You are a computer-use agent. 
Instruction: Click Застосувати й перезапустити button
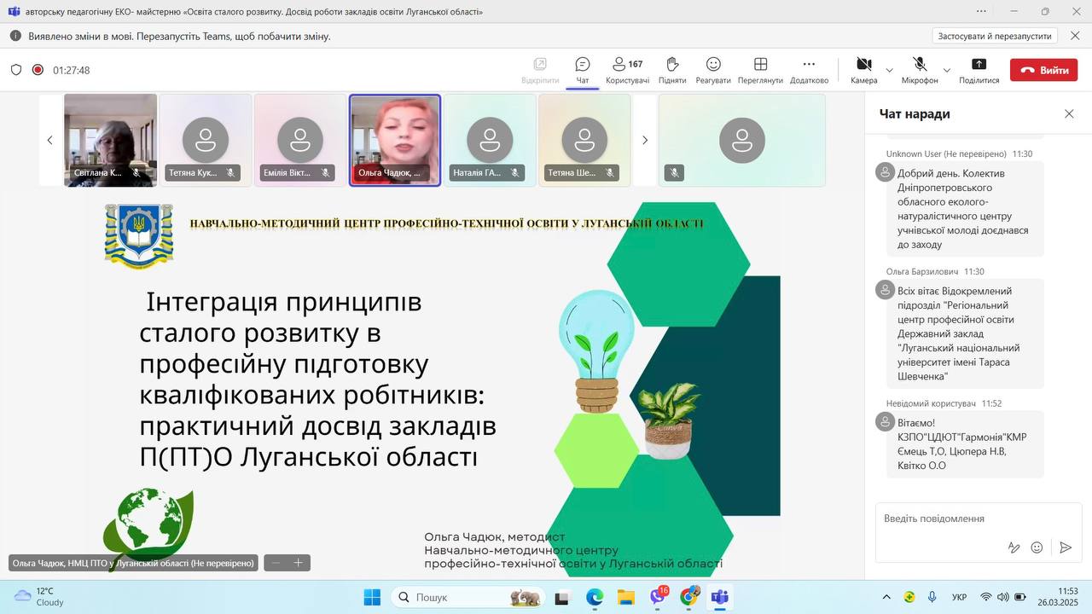point(994,36)
